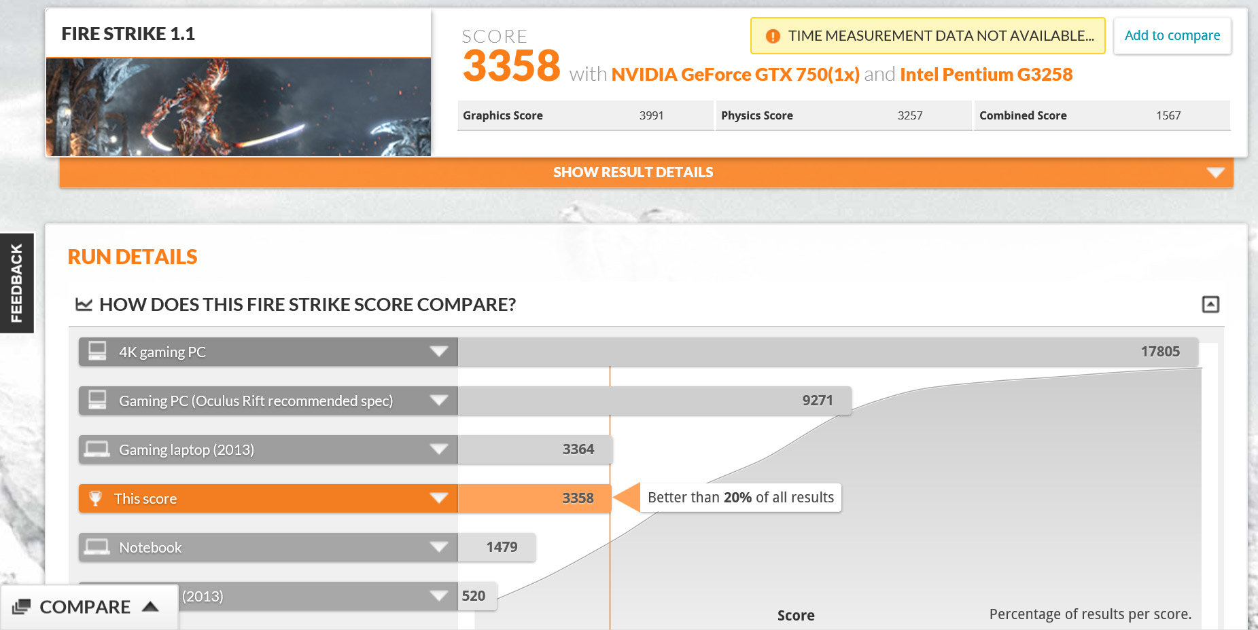Expand the dropdown arrow on the (2013) row

click(439, 596)
